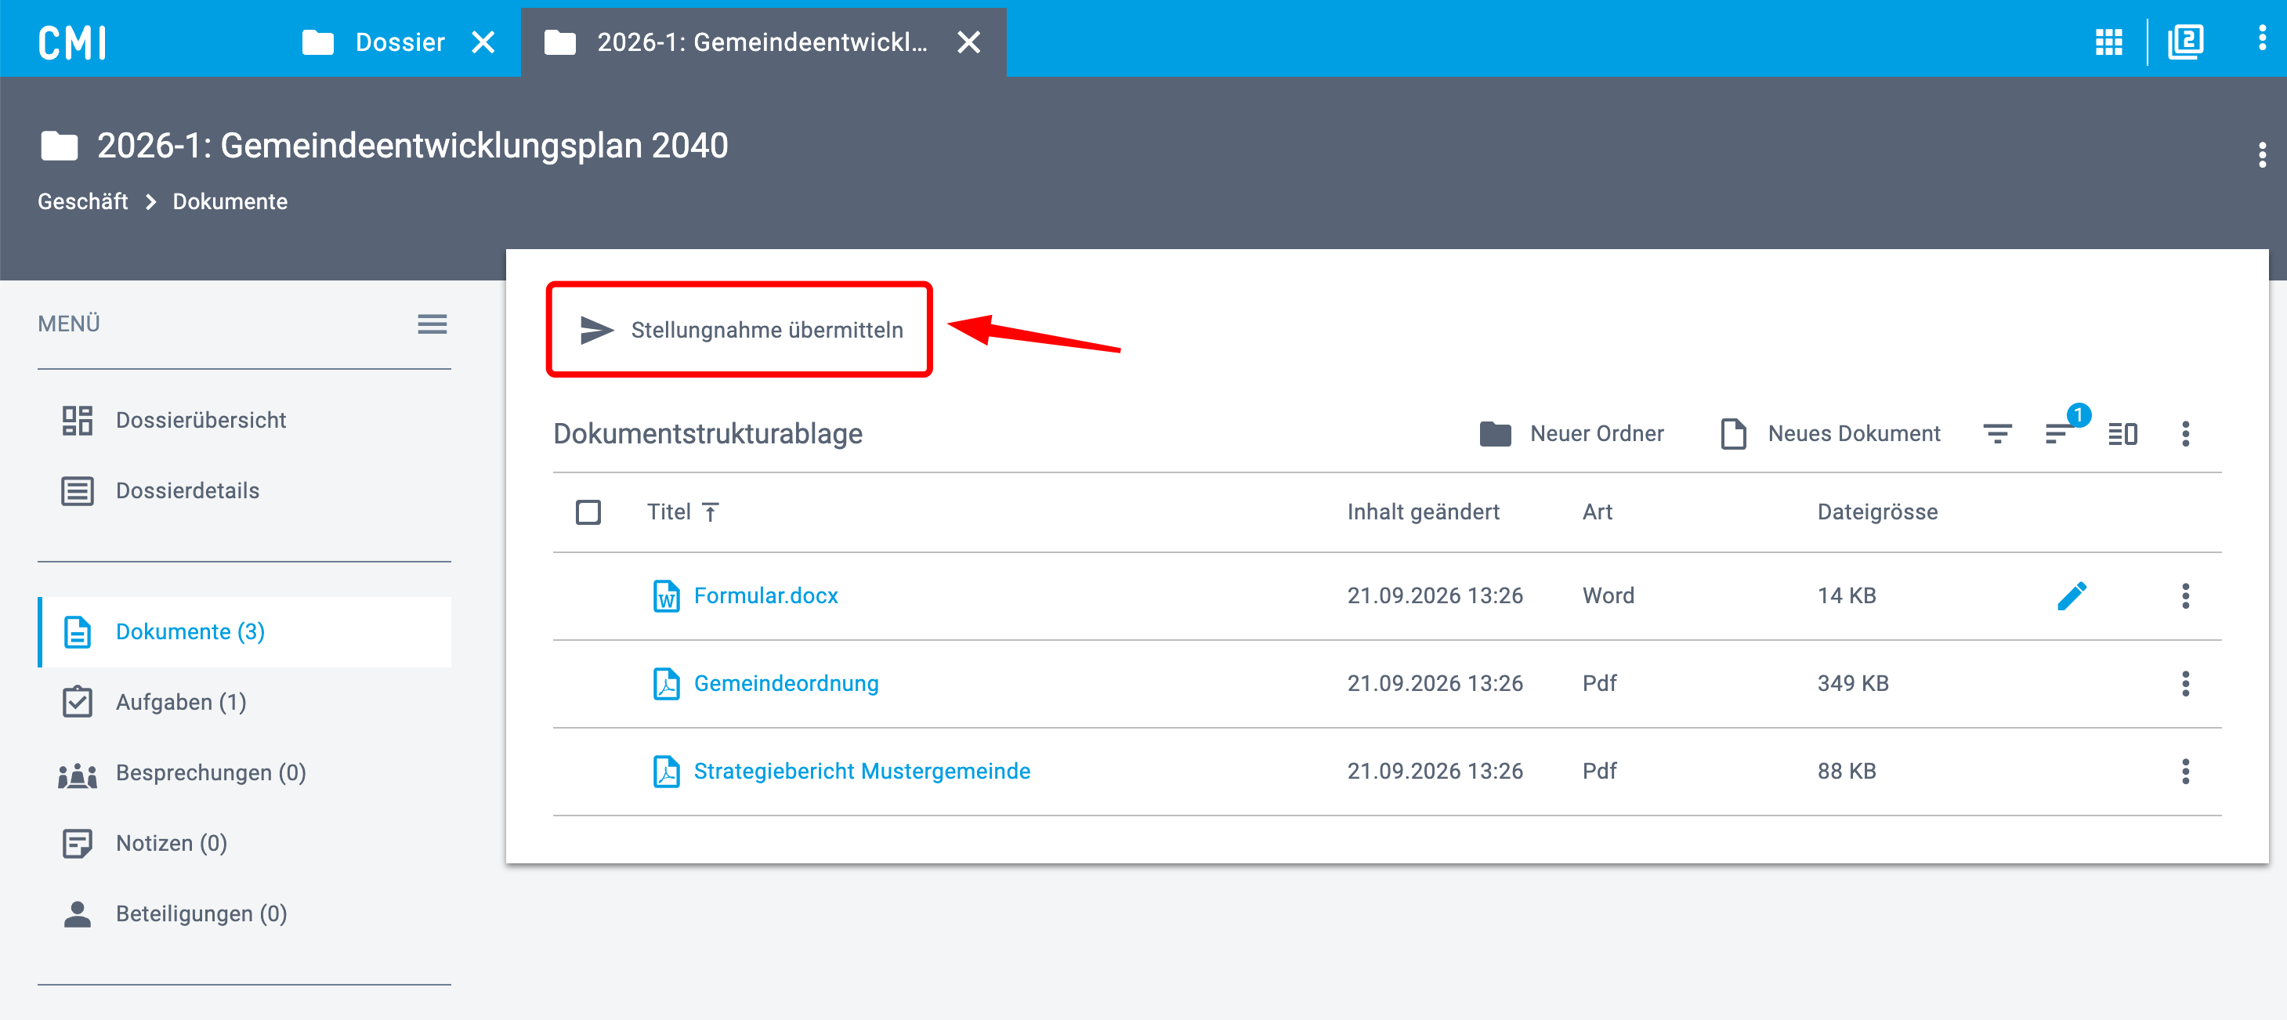Click the Word file icon of Formular.docx

click(x=666, y=595)
